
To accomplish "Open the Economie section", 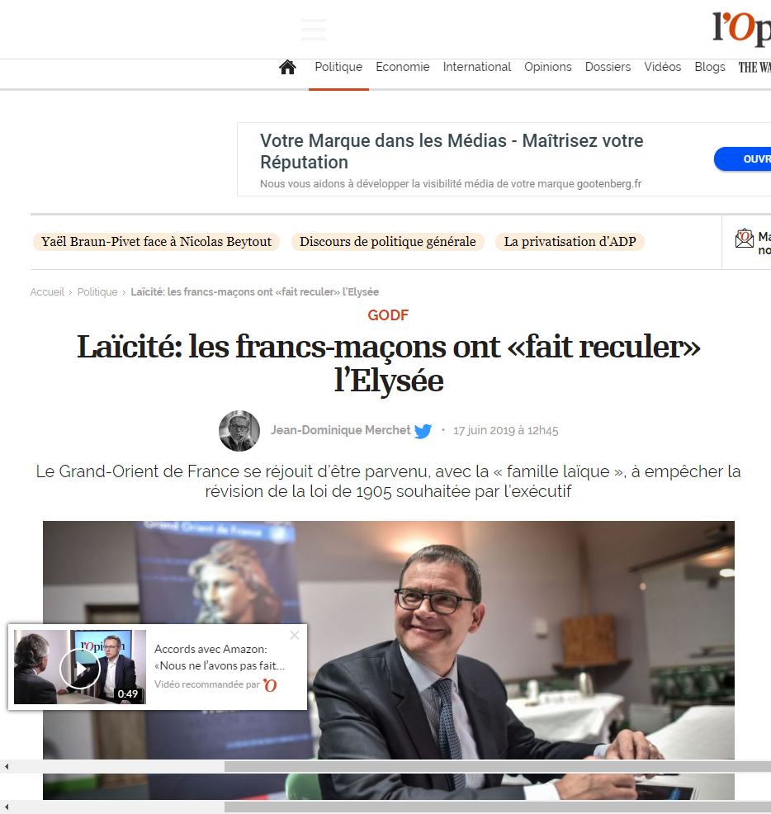I will coord(402,67).
